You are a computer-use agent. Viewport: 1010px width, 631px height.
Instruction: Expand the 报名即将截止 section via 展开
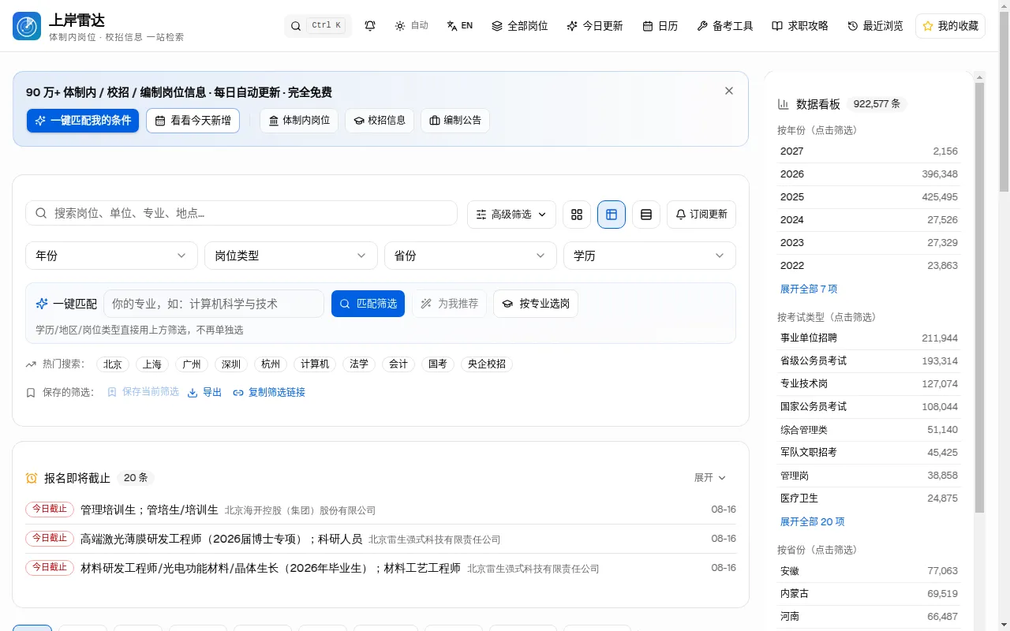[x=710, y=478]
